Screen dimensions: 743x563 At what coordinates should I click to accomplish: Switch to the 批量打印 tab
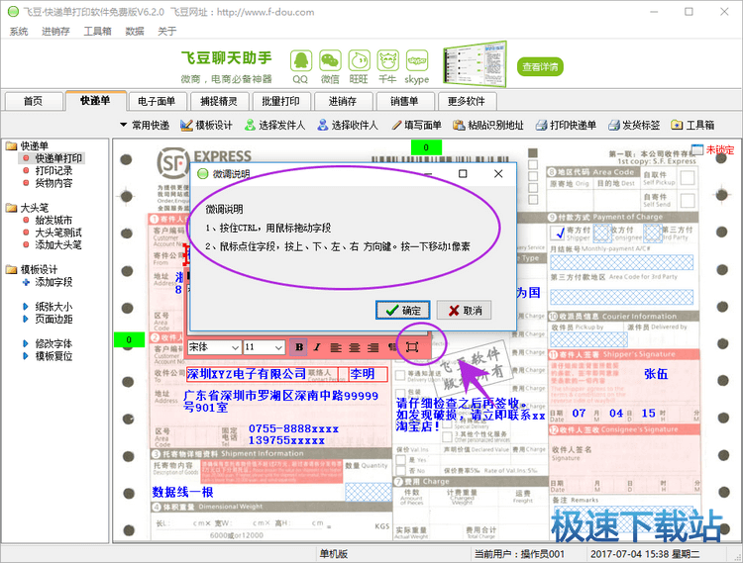[280, 101]
